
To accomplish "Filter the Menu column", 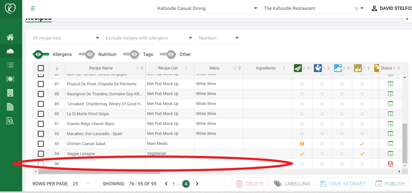I will [x=240, y=68].
